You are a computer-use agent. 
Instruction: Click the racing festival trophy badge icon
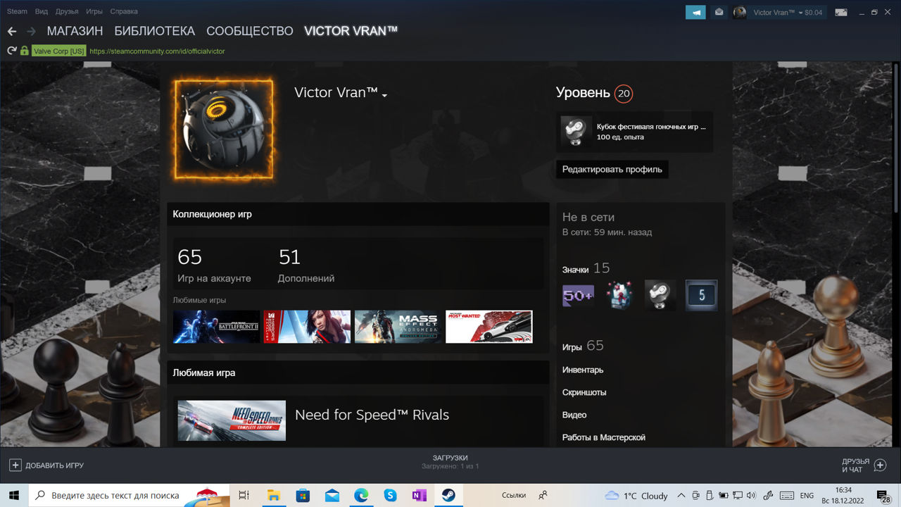click(576, 132)
